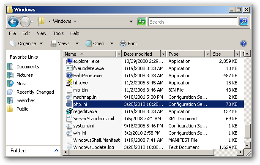Sort by the Name column header
Screen dimensions: 260x165
[90, 54]
